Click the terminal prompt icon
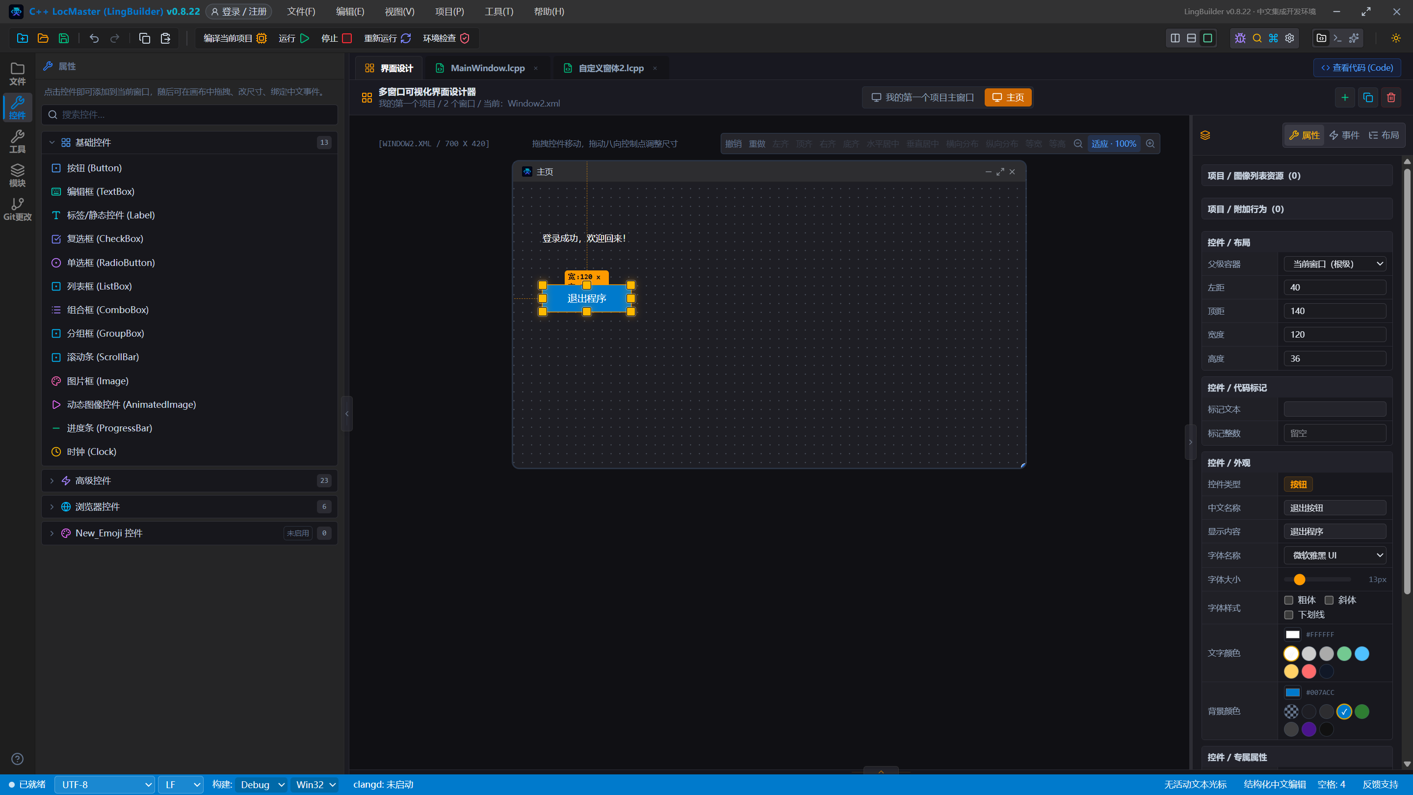The height and width of the screenshot is (795, 1413). pyautogui.click(x=1337, y=38)
